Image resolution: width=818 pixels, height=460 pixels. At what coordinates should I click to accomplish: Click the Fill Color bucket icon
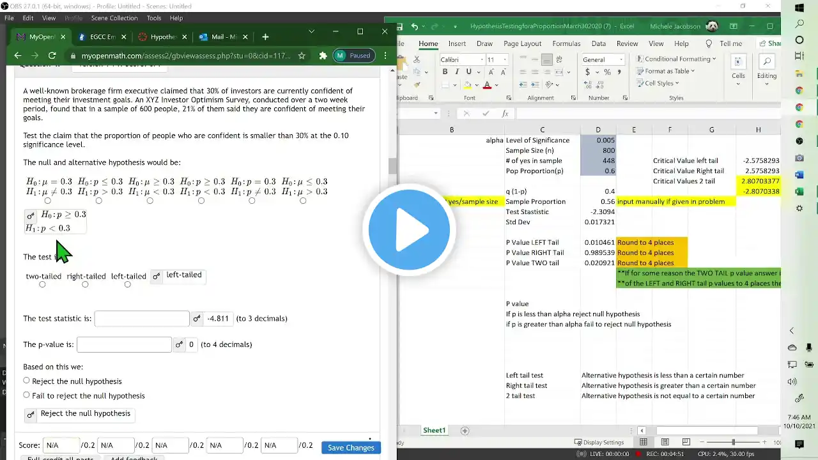coord(468,85)
